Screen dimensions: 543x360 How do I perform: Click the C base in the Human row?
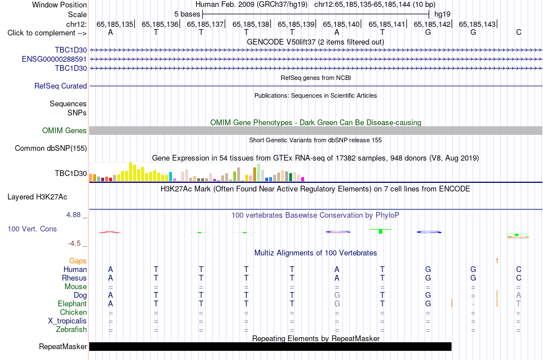coord(518,269)
